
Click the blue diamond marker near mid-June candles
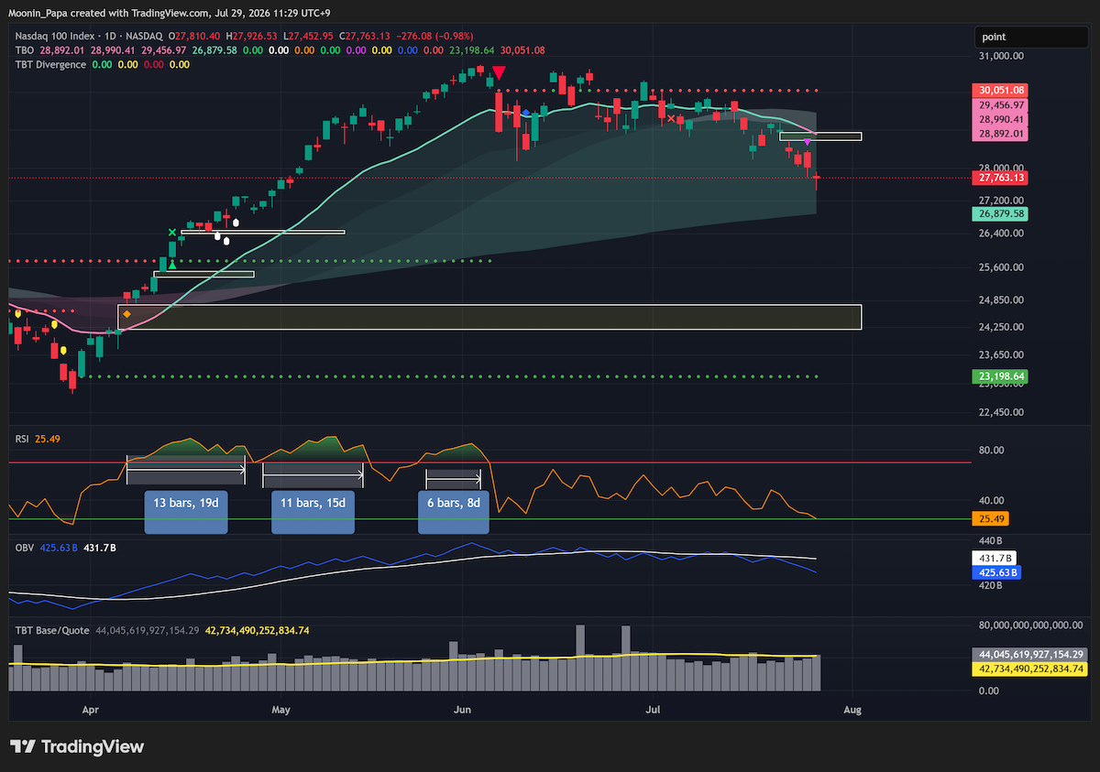coord(525,114)
